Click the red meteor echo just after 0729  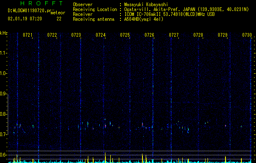[x=225, y=126]
